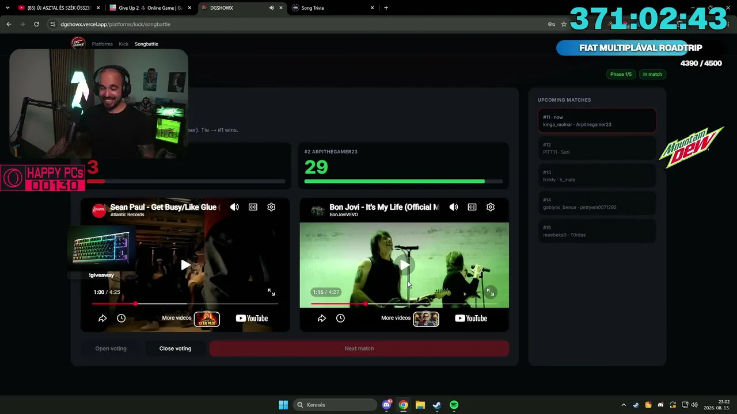Screen dimensions: 737x414
Task: Click the Keresés taskbar search box
Action: pyautogui.click(x=335, y=405)
